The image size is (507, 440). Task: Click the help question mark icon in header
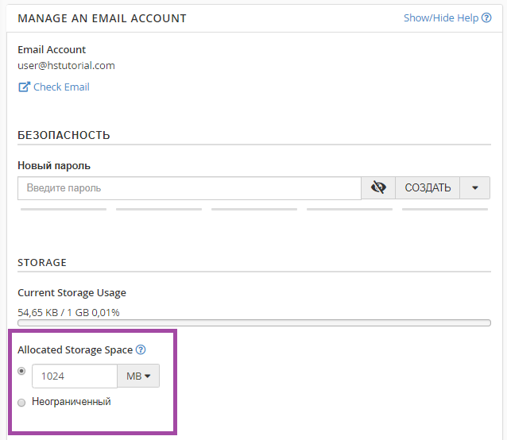(x=486, y=17)
